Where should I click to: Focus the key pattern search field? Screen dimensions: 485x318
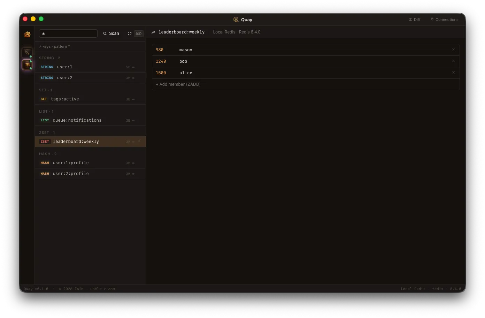pyautogui.click(x=68, y=33)
